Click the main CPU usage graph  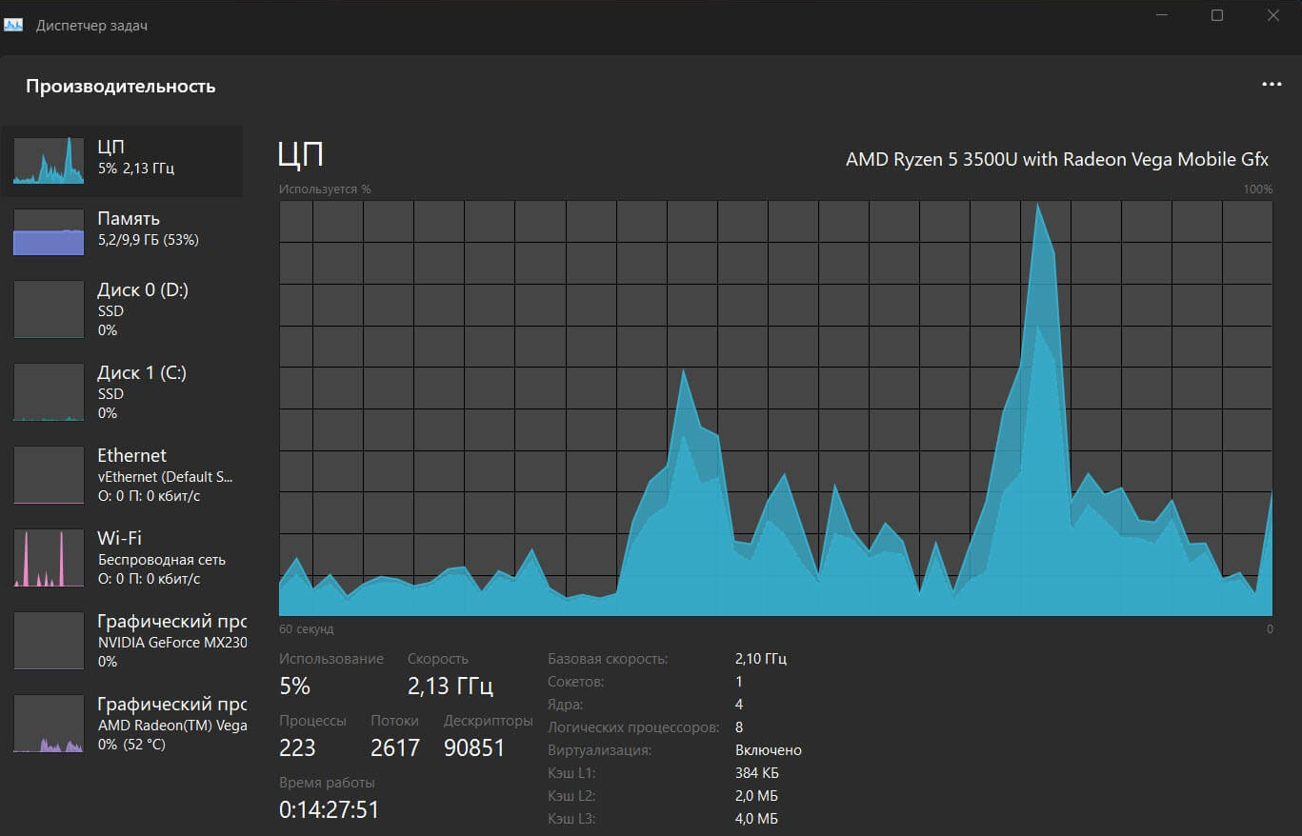pos(775,408)
